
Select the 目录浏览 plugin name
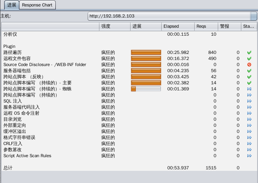pos(13,120)
